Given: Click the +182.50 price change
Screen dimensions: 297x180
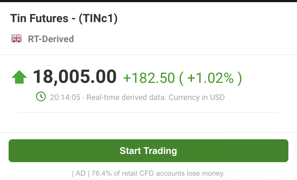Looking at the screenshot, I should coord(149,78).
